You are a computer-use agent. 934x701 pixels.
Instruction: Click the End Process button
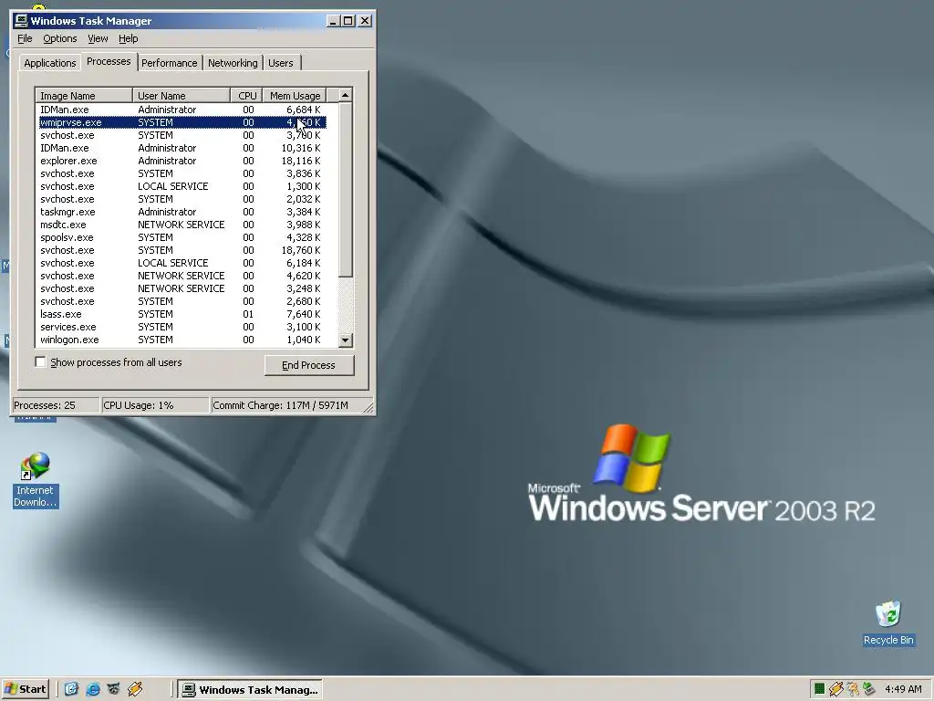coord(309,365)
